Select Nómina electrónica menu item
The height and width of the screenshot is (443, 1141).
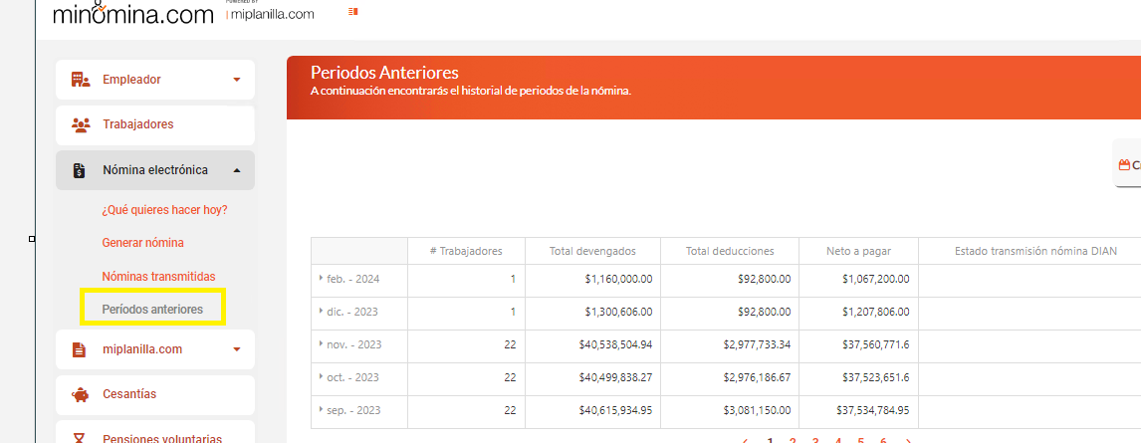tap(155, 170)
